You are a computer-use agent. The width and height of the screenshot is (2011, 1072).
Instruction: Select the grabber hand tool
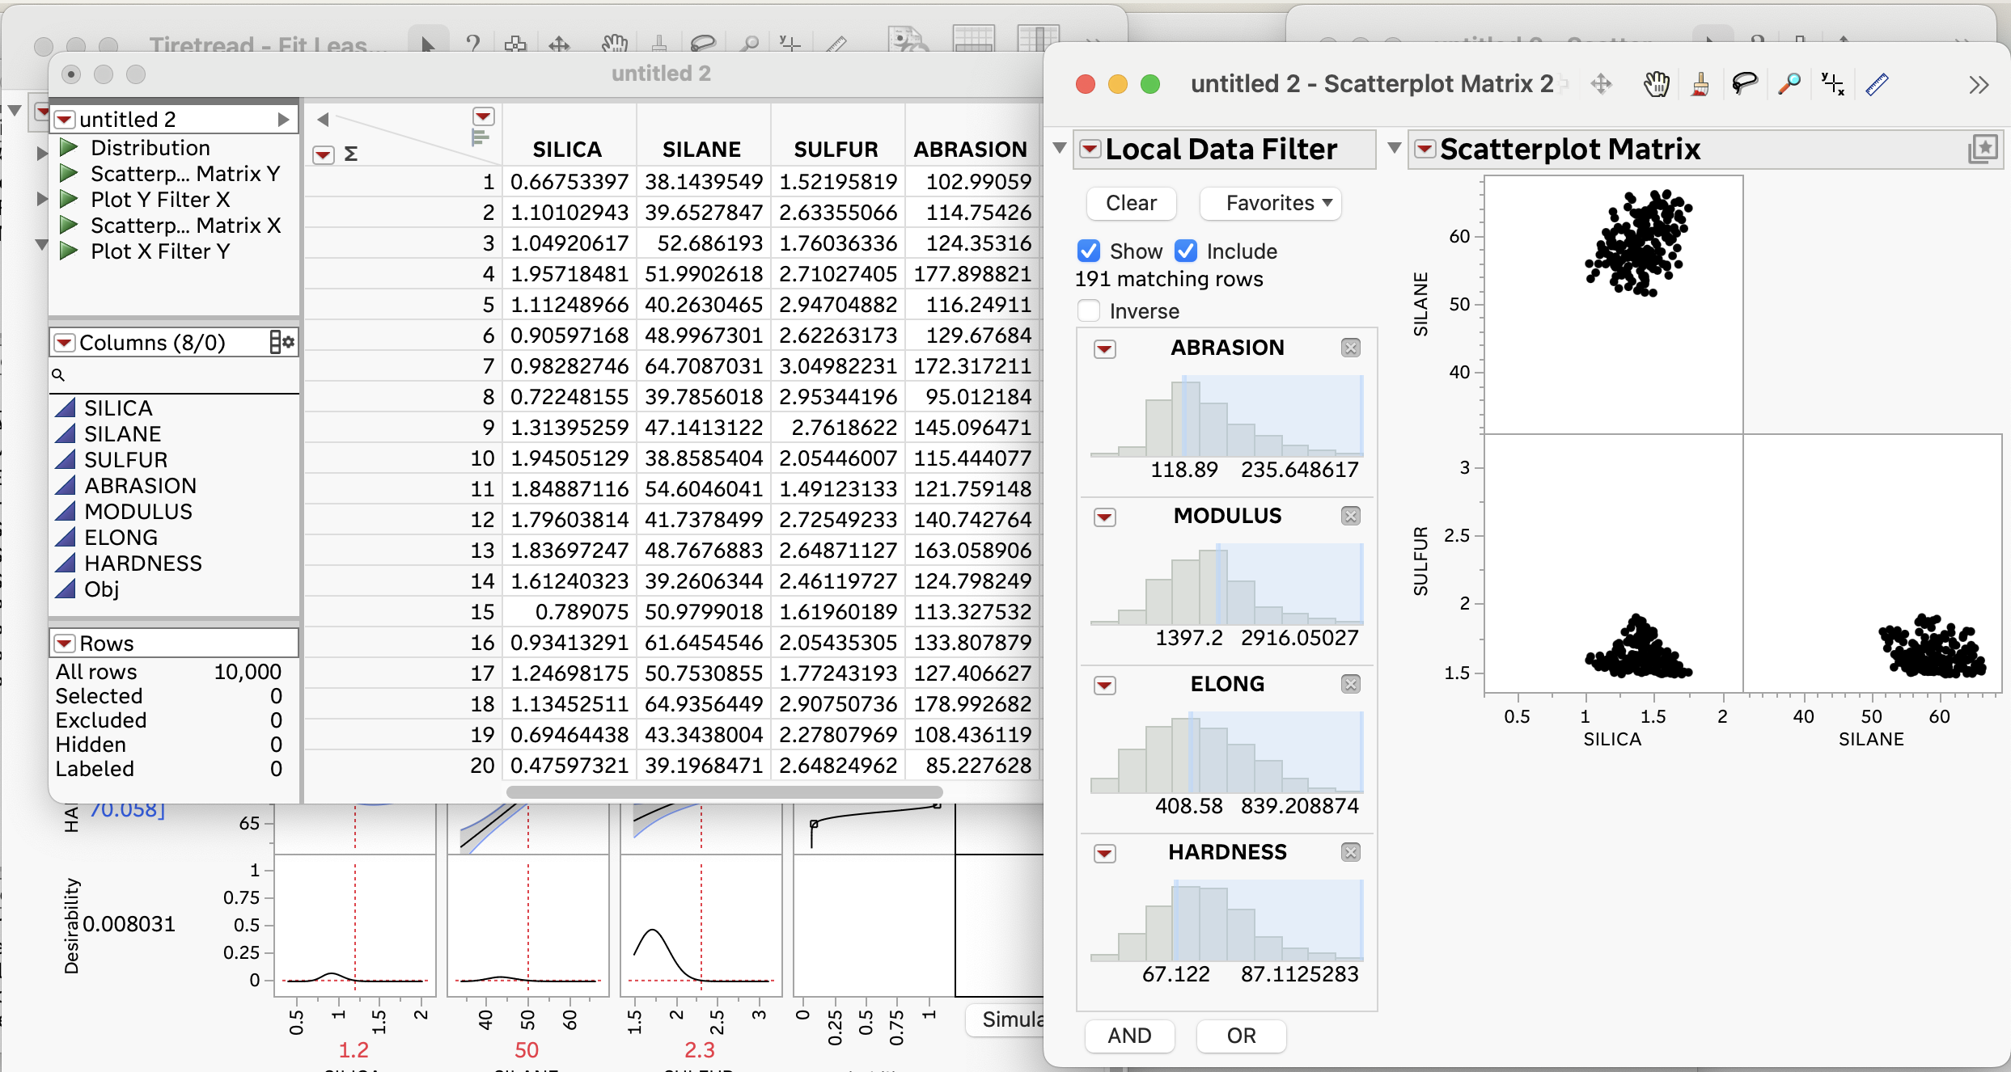pos(1655,83)
